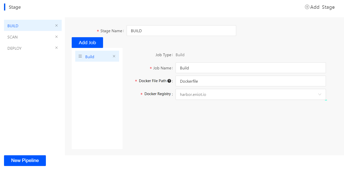Open the Docker File Path help tooltip icon

(x=169, y=81)
